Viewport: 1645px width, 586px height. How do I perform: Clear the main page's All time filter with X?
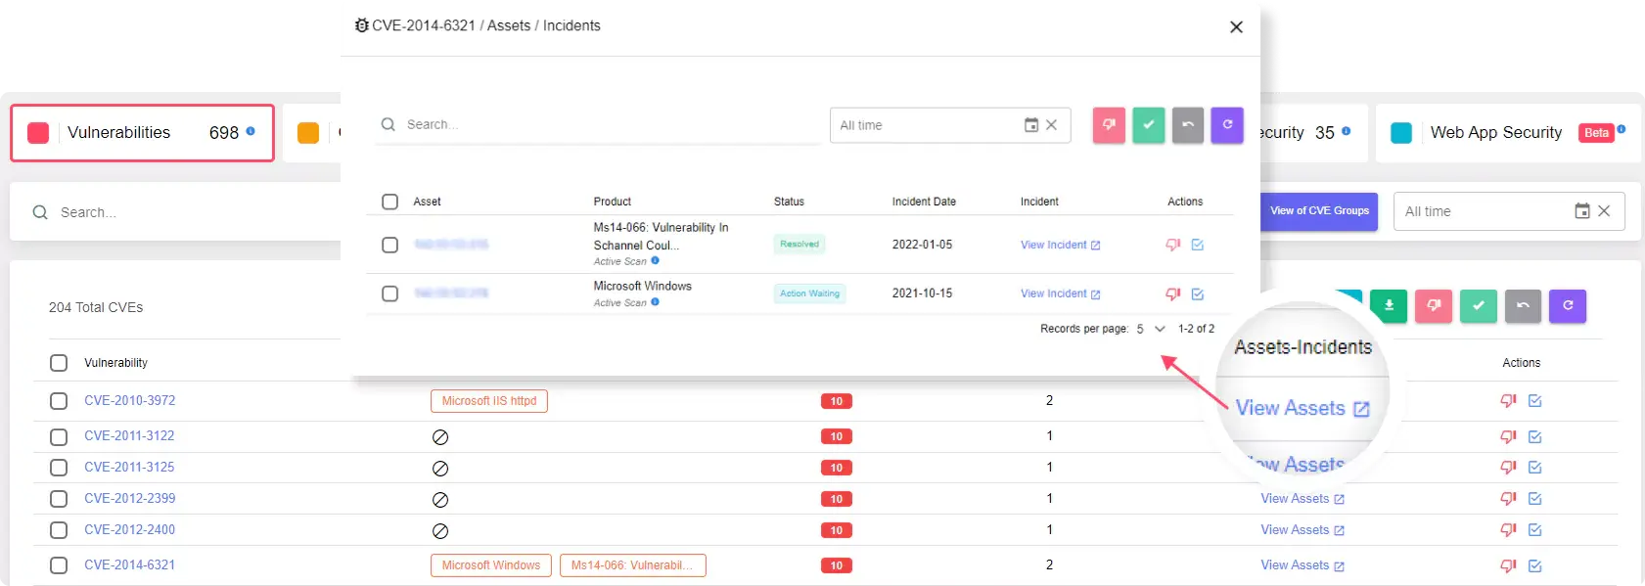click(1604, 211)
